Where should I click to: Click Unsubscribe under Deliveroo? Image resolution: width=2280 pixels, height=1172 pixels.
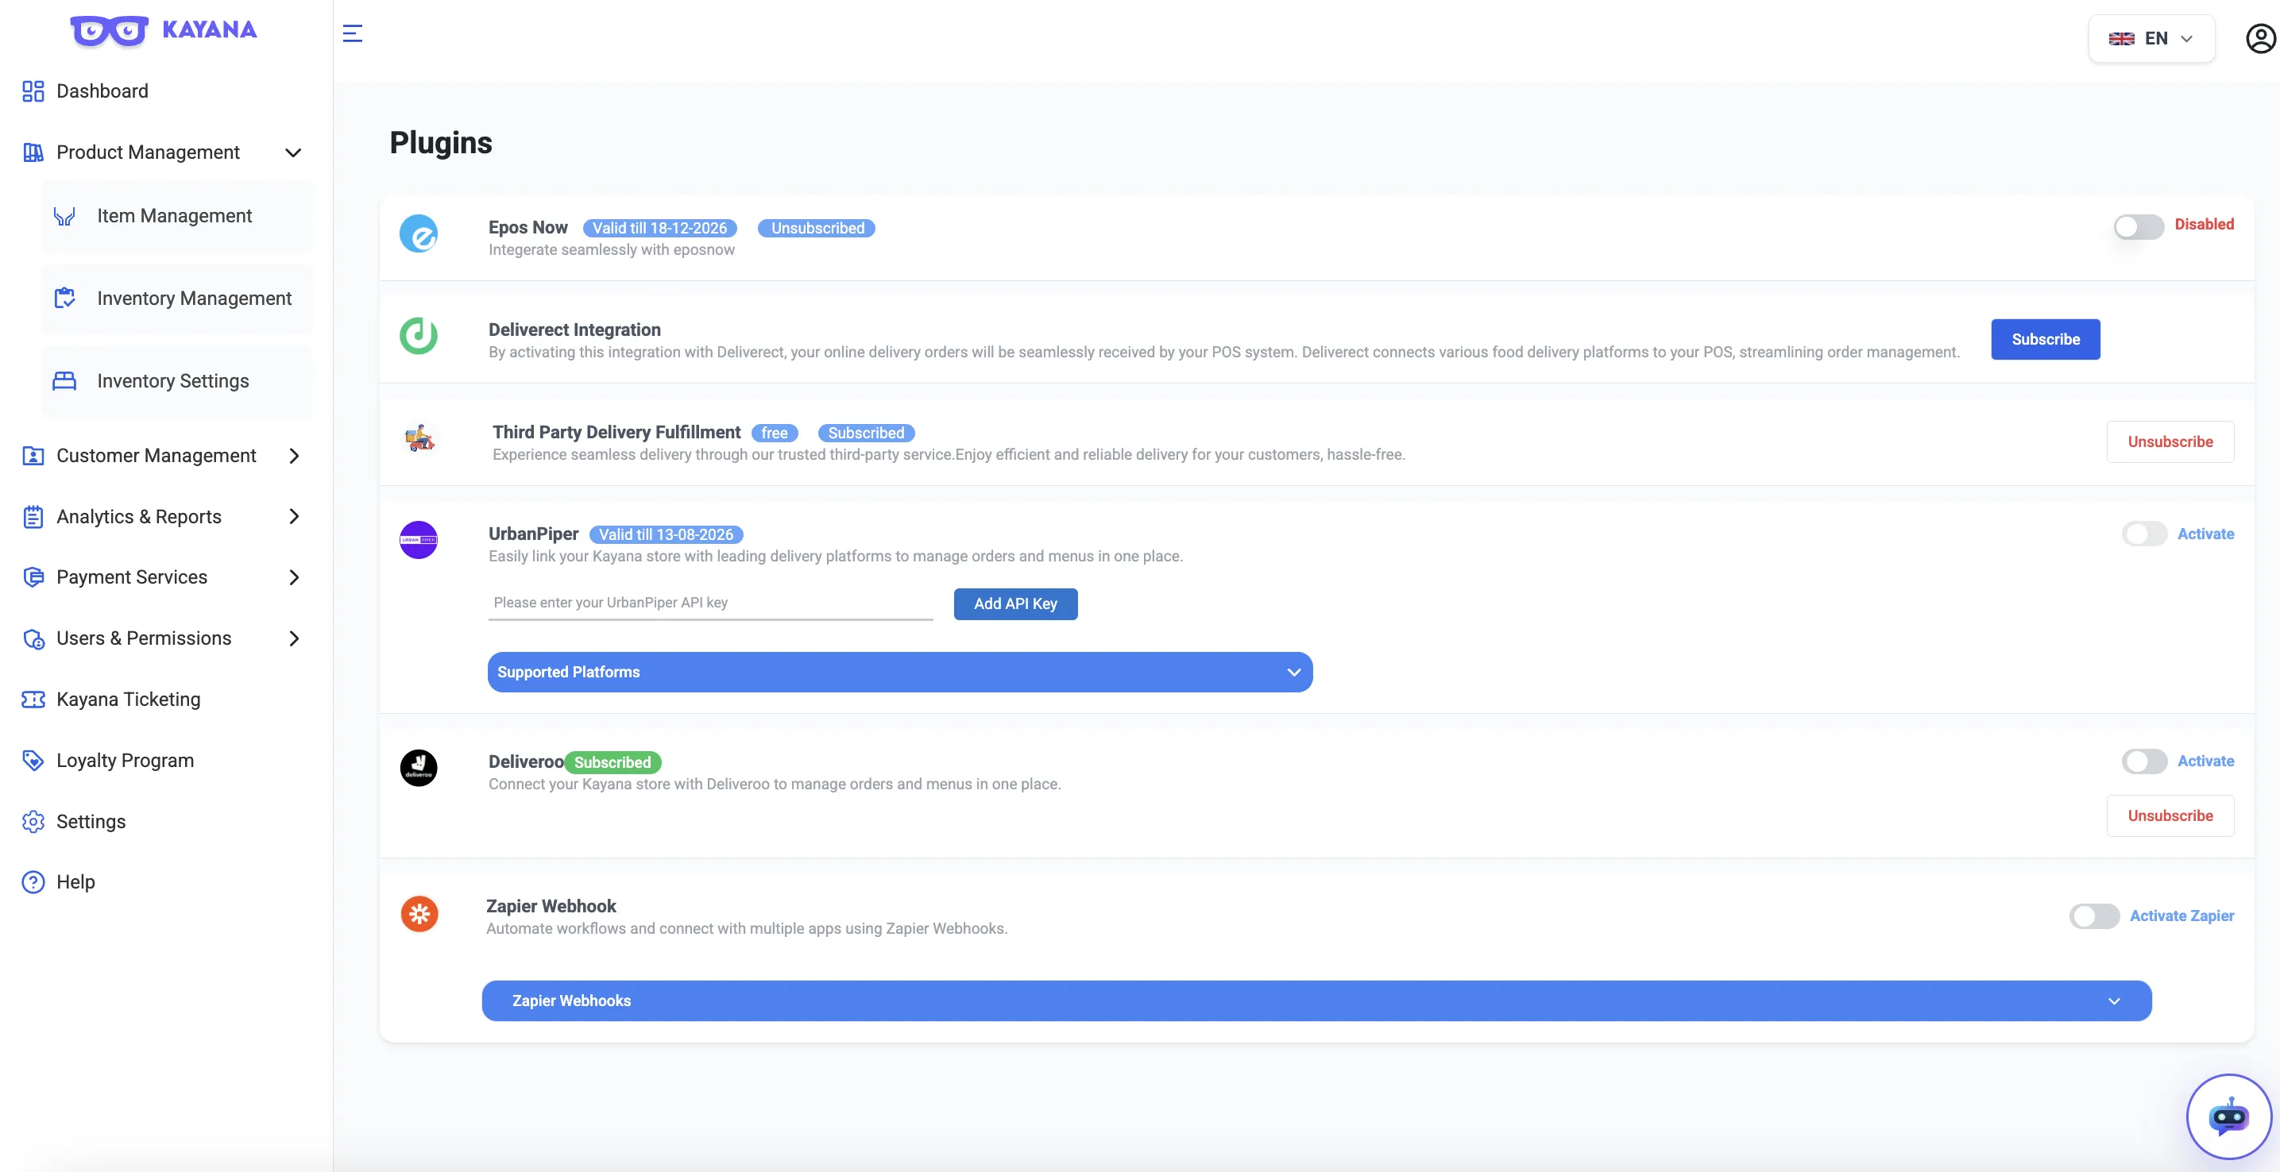click(2170, 815)
